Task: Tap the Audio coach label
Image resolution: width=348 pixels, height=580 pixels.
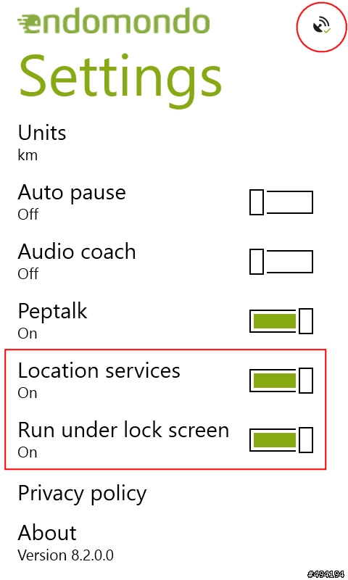Action: point(77,252)
